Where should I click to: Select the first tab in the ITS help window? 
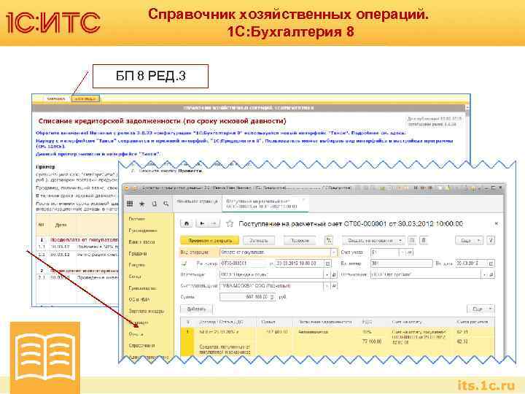56,98
